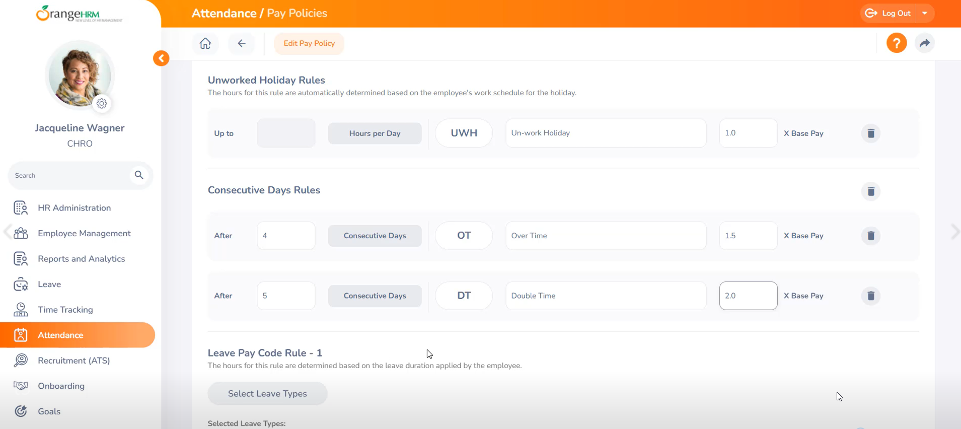
Task: Click the sidebar search magnifier icon
Action: pos(139,175)
